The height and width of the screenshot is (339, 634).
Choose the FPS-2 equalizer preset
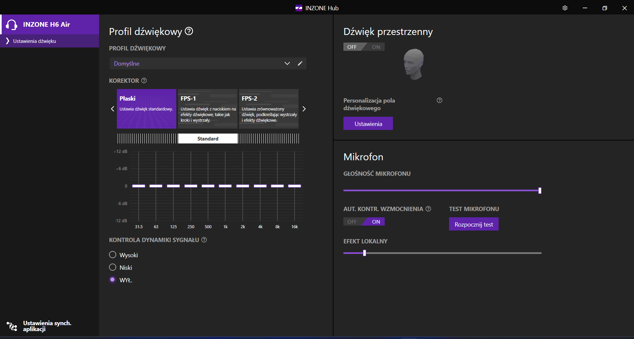(x=269, y=108)
